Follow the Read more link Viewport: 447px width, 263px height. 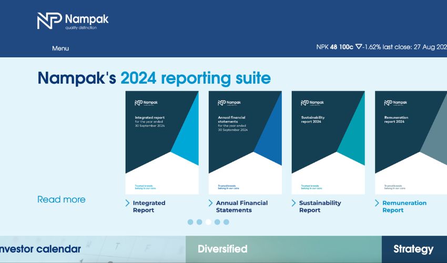62,199
